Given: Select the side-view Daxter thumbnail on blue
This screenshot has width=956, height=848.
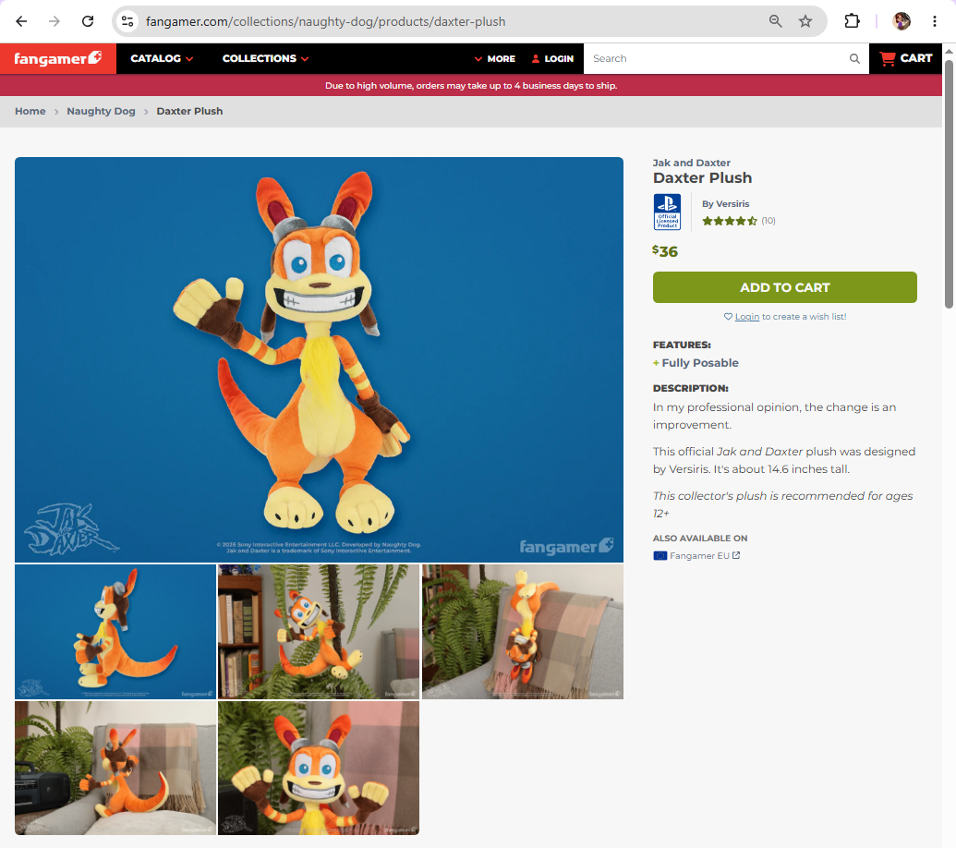Looking at the screenshot, I should coord(115,631).
